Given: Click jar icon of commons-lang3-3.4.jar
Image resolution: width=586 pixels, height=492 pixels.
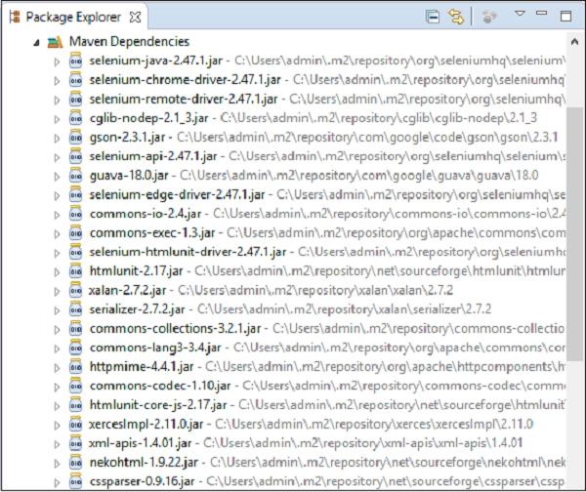Looking at the screenshot, I should (x=76, y=348).
